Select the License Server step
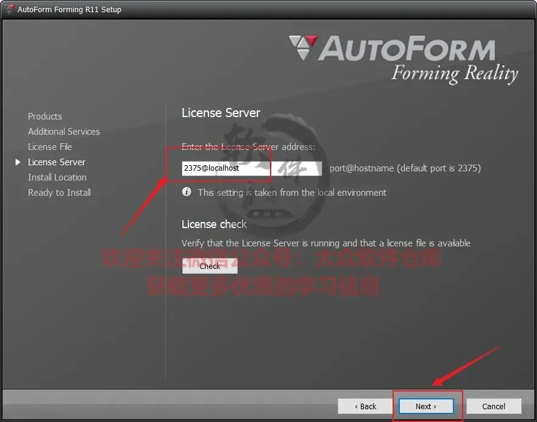The width and height of the screenshot is (537, 422). [57, 162]
